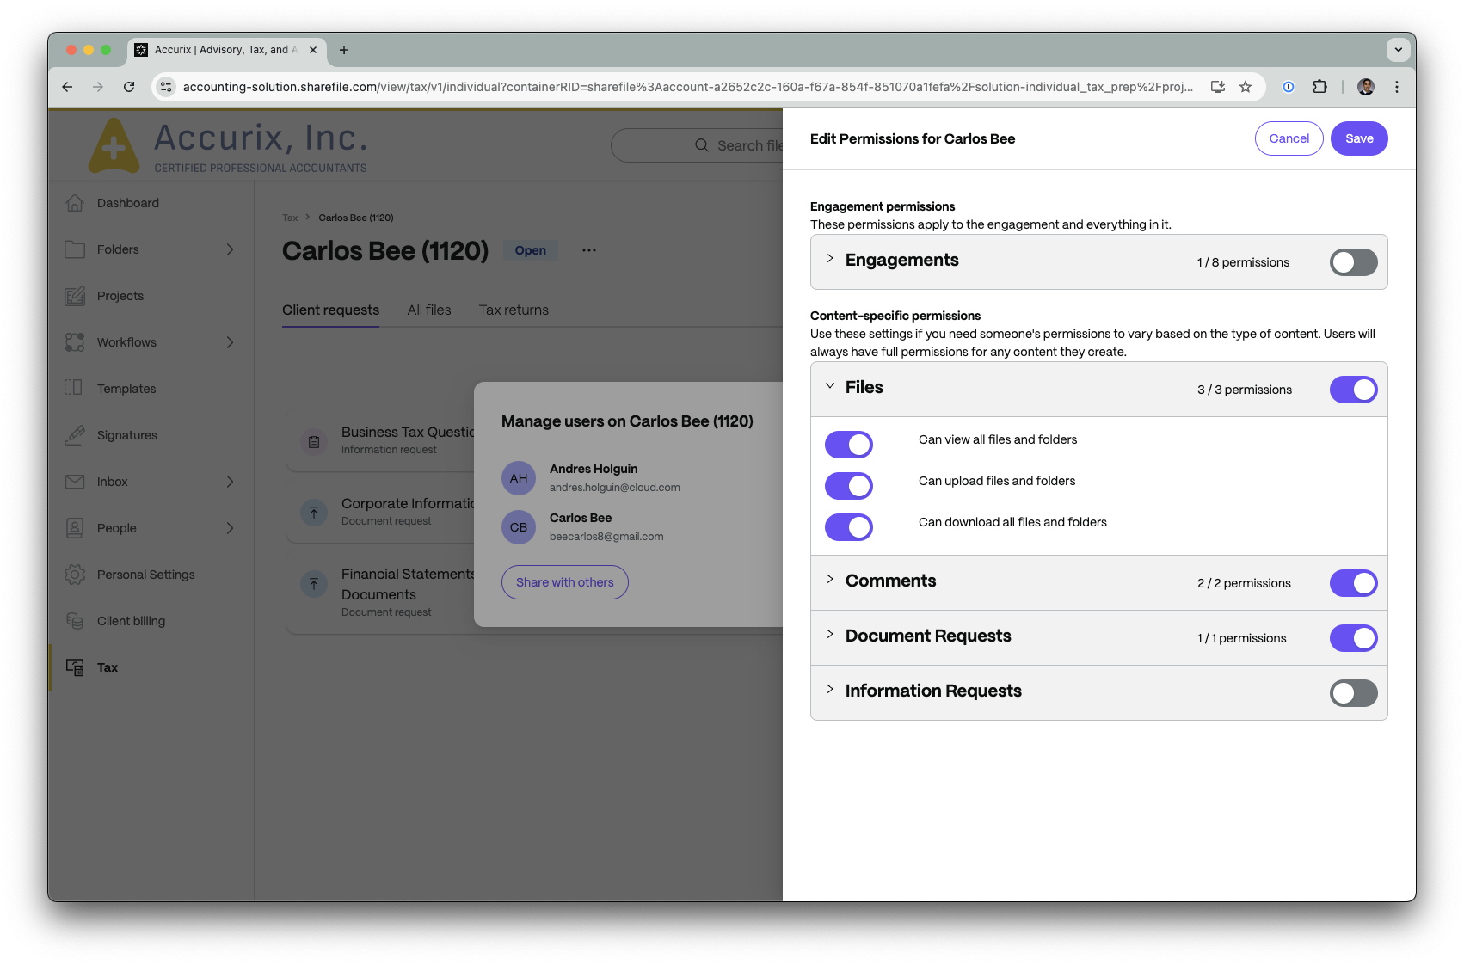Toggle Can upload files and folders
The height and width of the screenshot is (965, 1464).
click(x=849, y=486)
